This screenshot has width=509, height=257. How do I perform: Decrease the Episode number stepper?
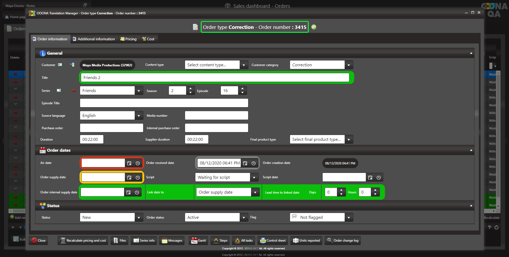point(242,93)
